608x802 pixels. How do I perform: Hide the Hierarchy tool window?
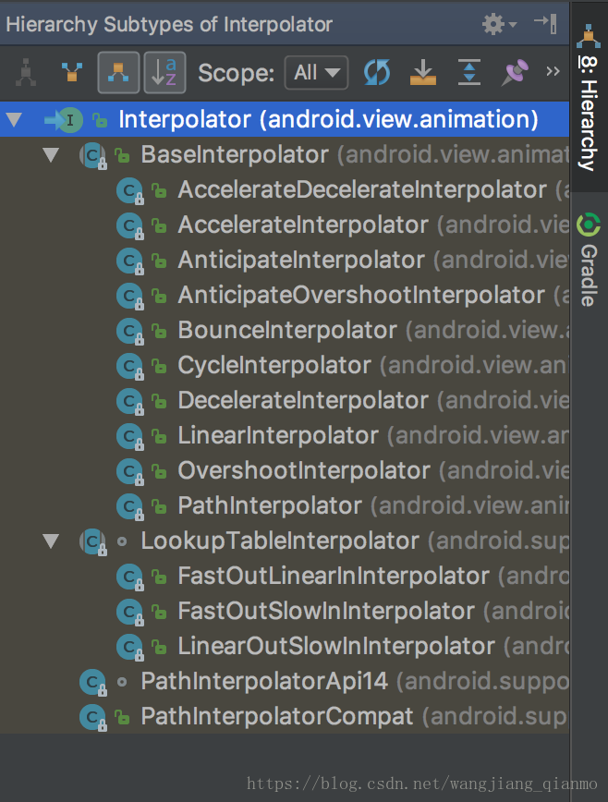(545, 23)
